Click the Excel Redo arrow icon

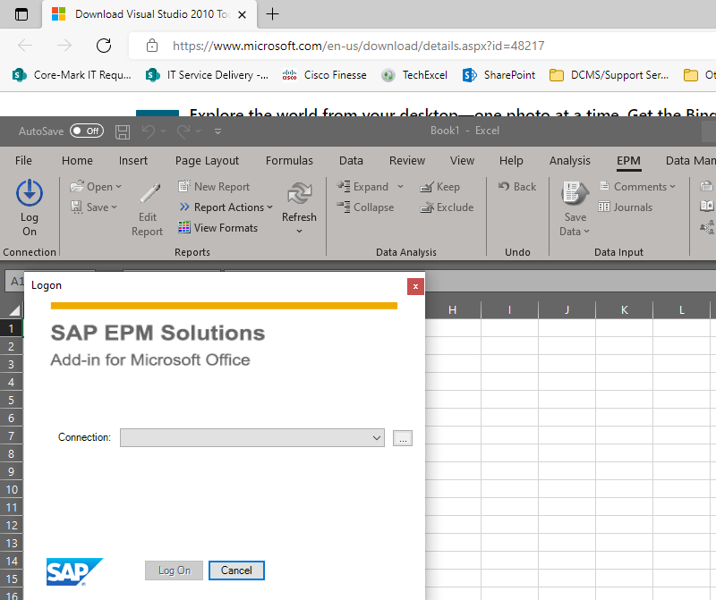183,131
